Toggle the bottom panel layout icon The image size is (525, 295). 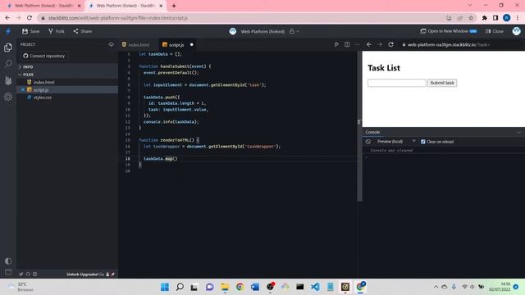[x=8, y=271]
